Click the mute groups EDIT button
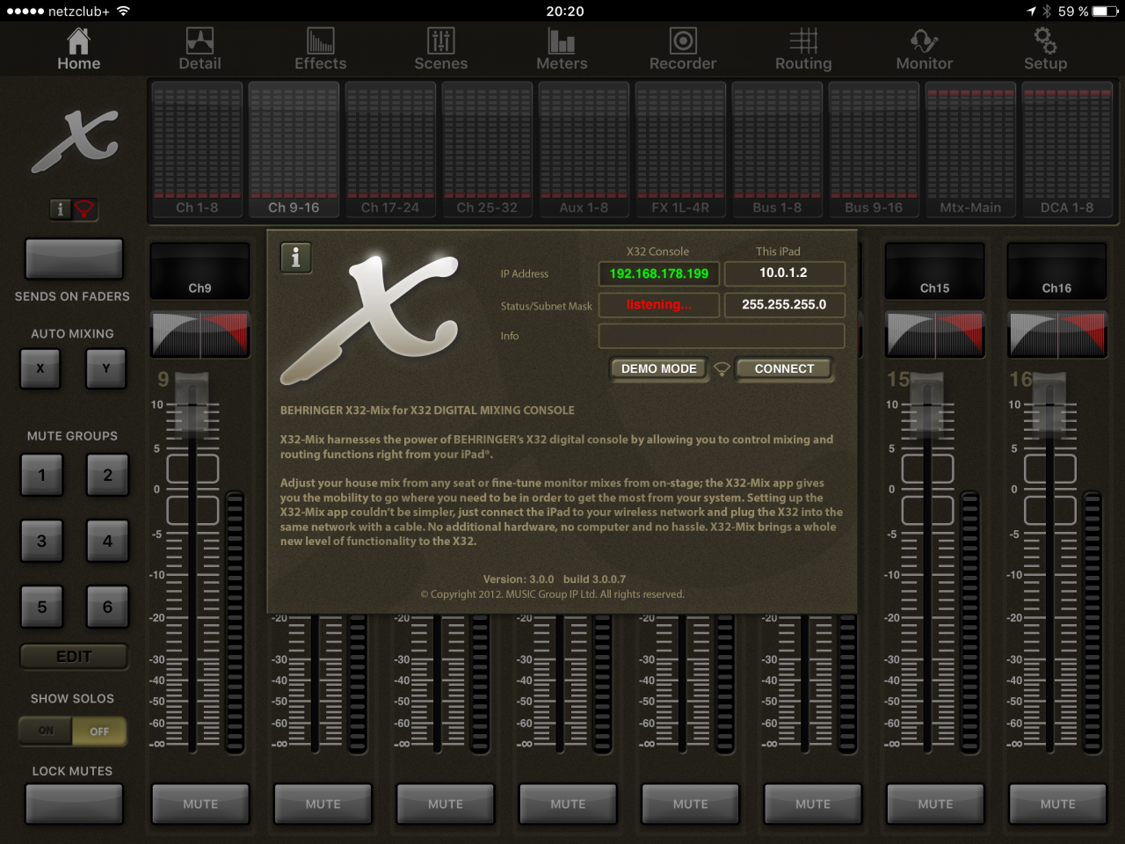The image size is (1125, 844). point(74,657)
